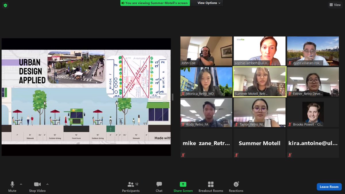Click the green encryption shield icon
This screenshot has width=345, height=194.
[5, 5]
